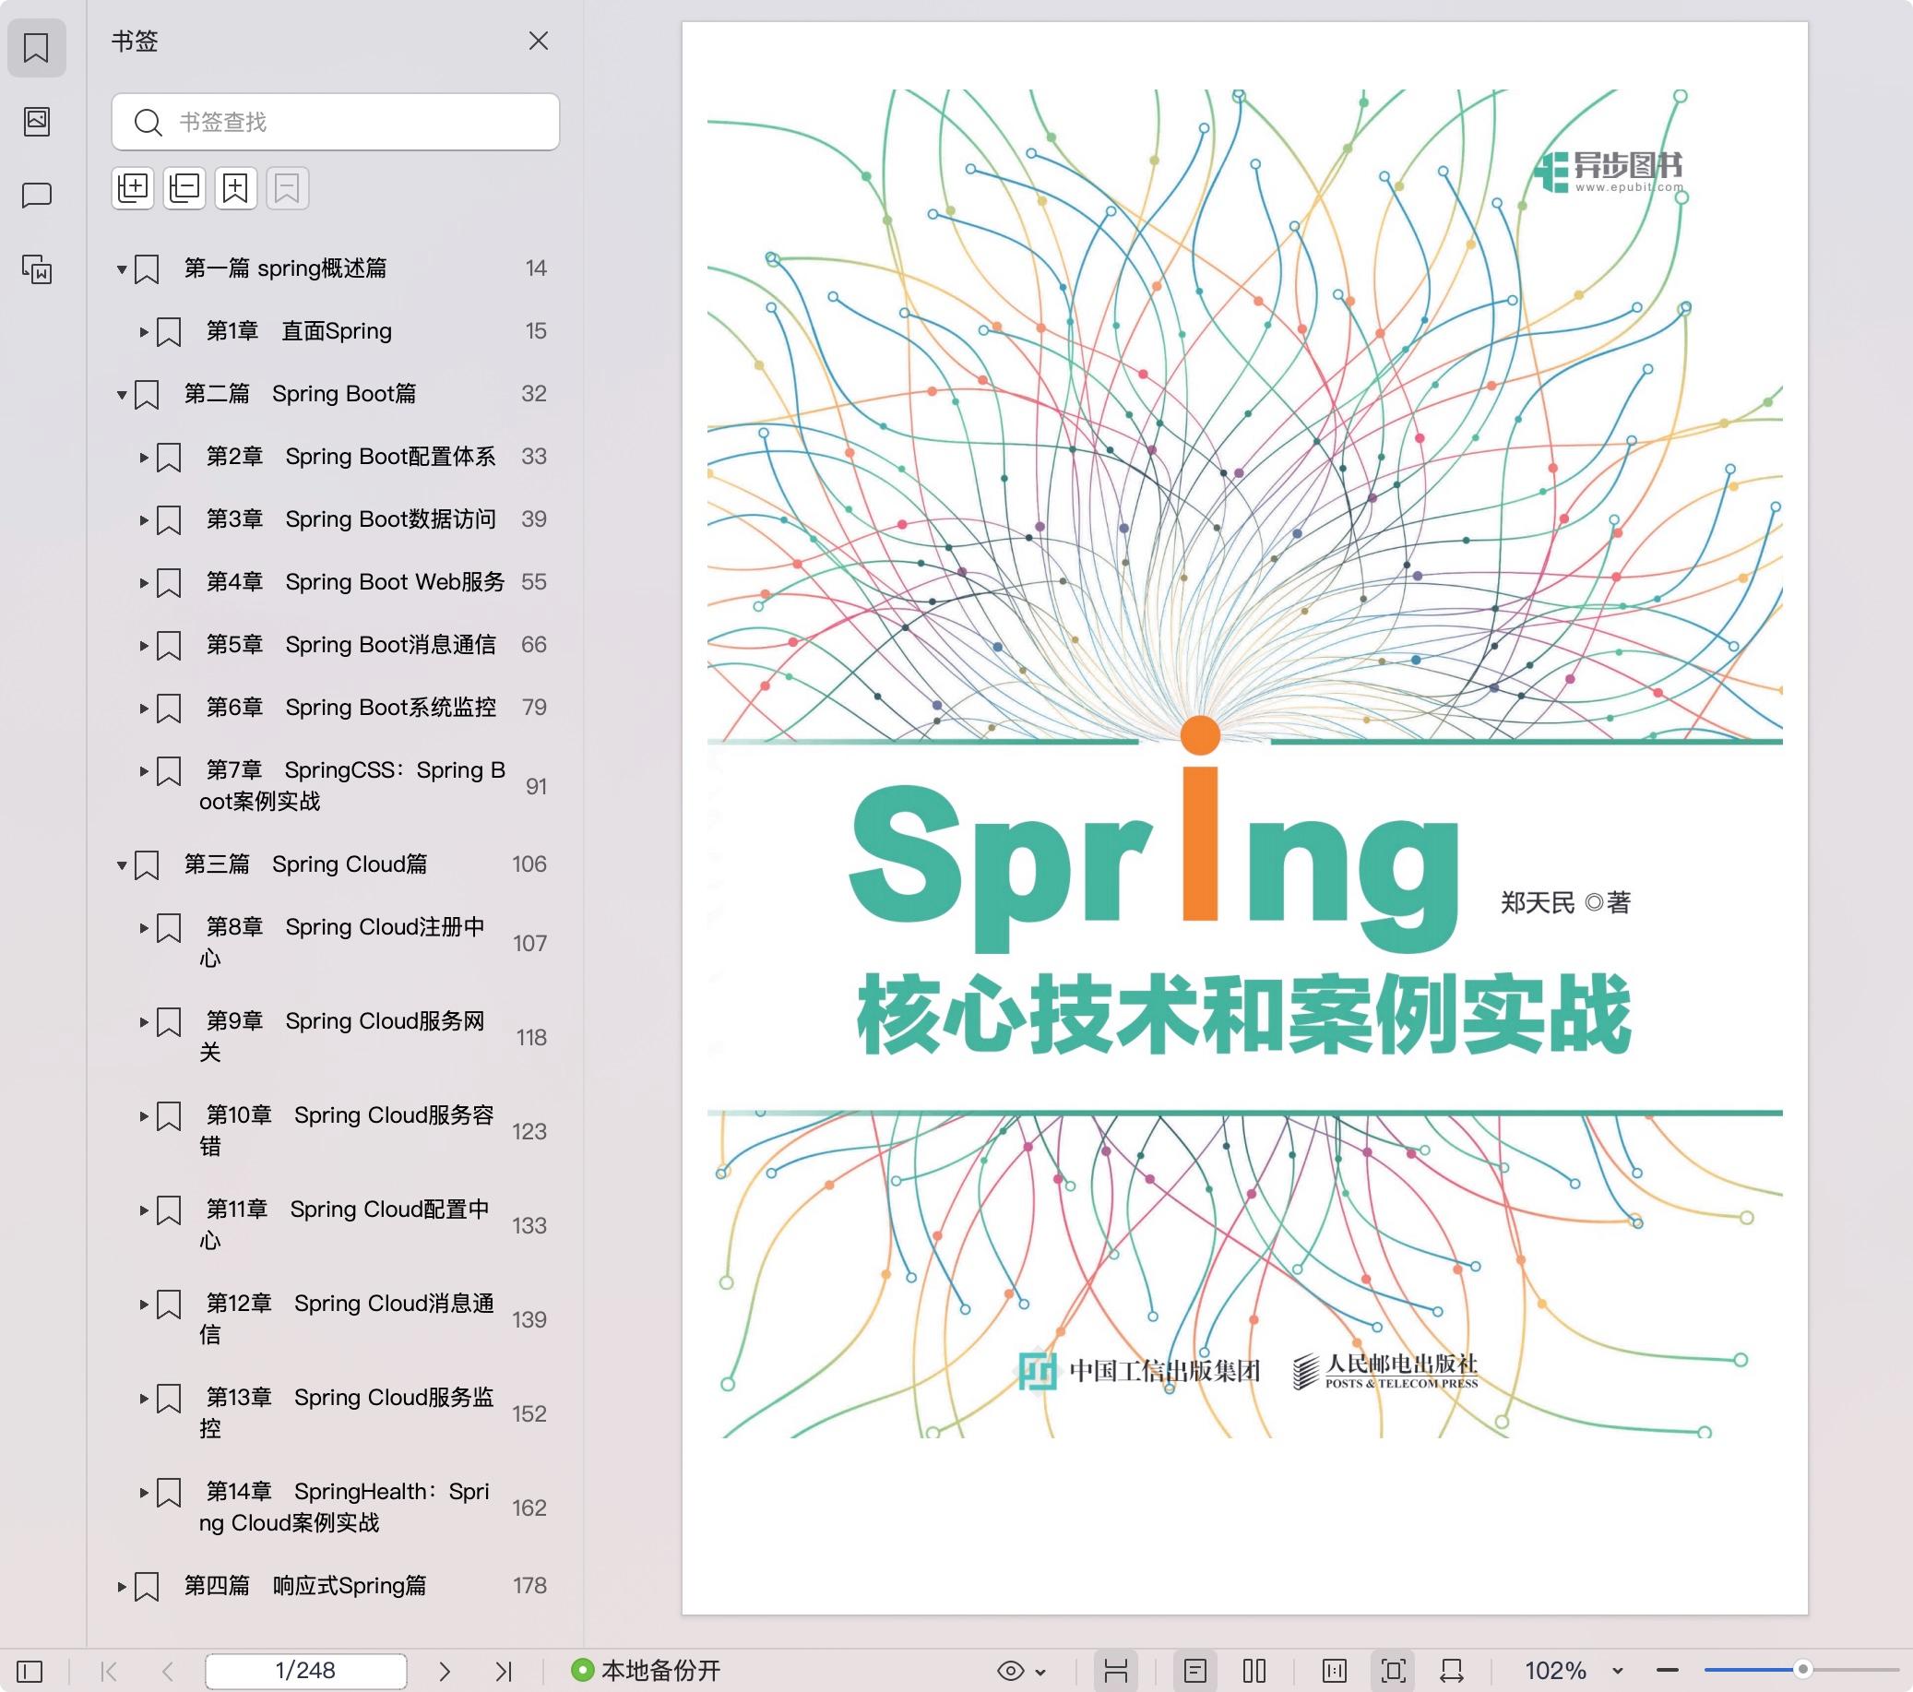1913x1692 pixels.
Task: Collapse 第三篇 Spring Cloud篇 section
Action: click(x=121, y=864)
